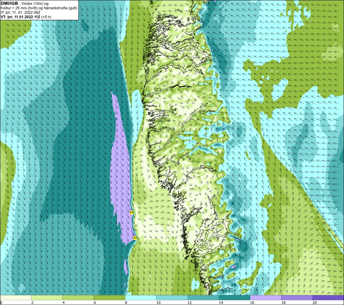Click the northern yellow '26' gust marker

(132, 212)
